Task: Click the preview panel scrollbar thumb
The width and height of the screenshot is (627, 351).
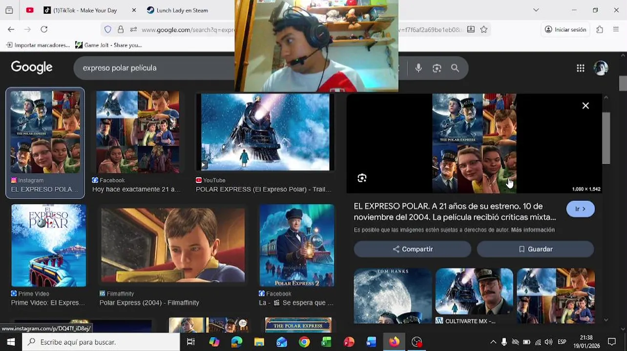Action: point(606,138)
